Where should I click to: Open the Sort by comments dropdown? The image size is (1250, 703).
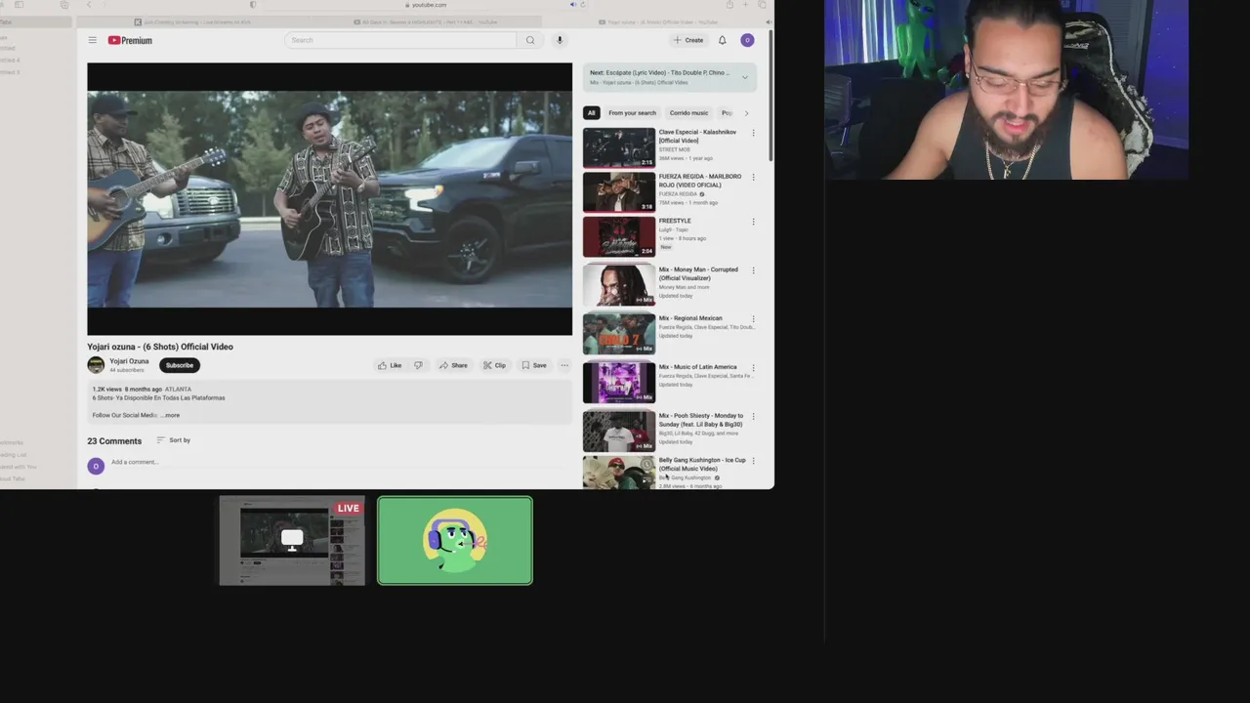point(174,440)
